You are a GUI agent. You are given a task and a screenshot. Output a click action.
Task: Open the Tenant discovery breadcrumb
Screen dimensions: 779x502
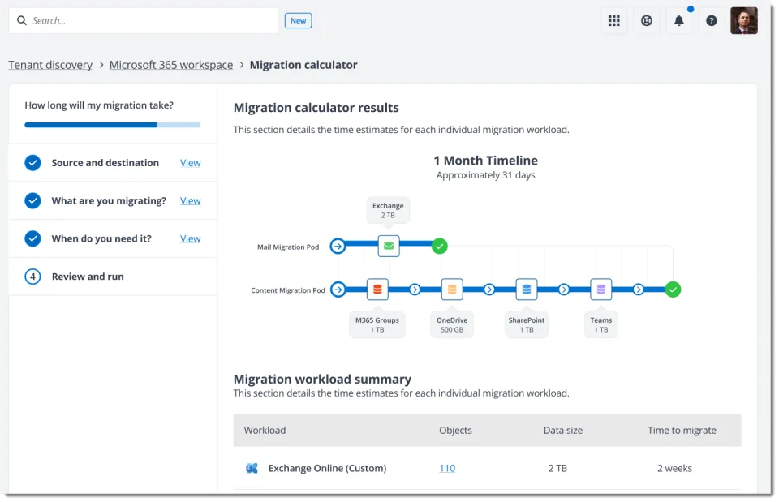[50, 64]
